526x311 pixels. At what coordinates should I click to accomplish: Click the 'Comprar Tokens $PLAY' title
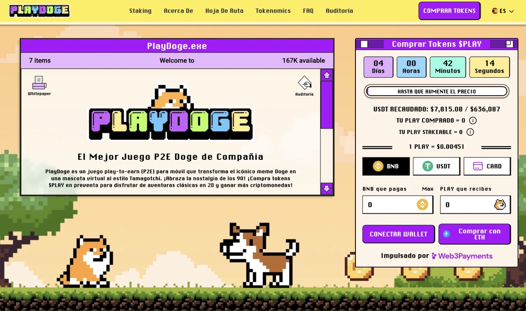pyautogui.click(x=437, y=44)
